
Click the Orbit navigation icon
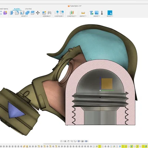61,141
